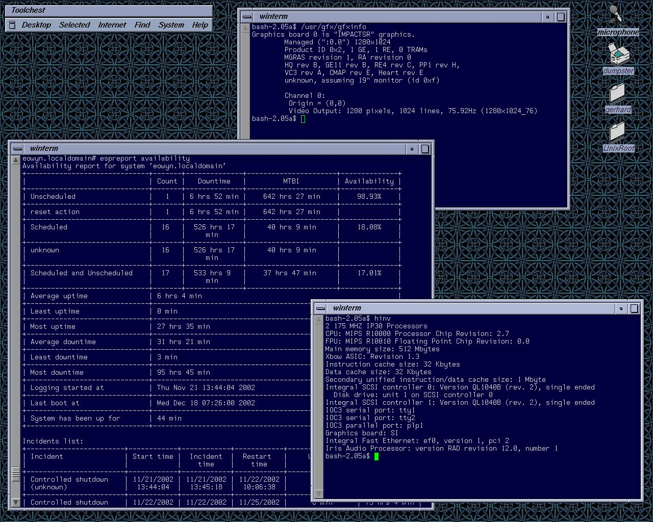Screen dimensions: 653x522
Task: Maximize the hinv winterm window
Action: [x=634, y=308]
